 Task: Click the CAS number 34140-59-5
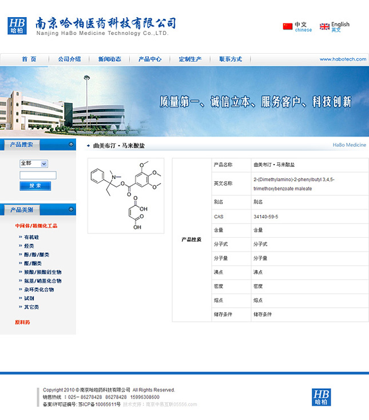(x=266, y=217)
